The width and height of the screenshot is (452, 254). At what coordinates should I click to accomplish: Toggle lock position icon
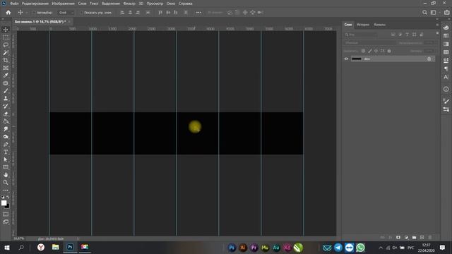[x=376, y=51]
